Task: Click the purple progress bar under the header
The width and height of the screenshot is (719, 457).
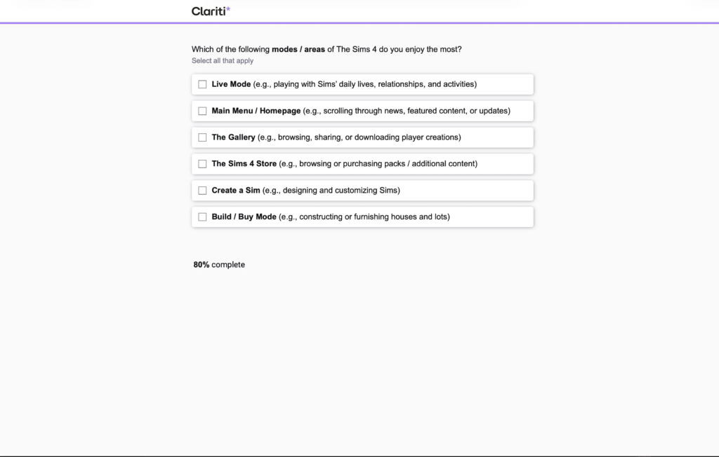Action: (359, 23)
